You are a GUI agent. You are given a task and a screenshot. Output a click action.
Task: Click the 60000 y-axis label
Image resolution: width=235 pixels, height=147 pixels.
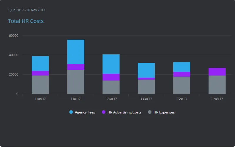click(14, 36)
